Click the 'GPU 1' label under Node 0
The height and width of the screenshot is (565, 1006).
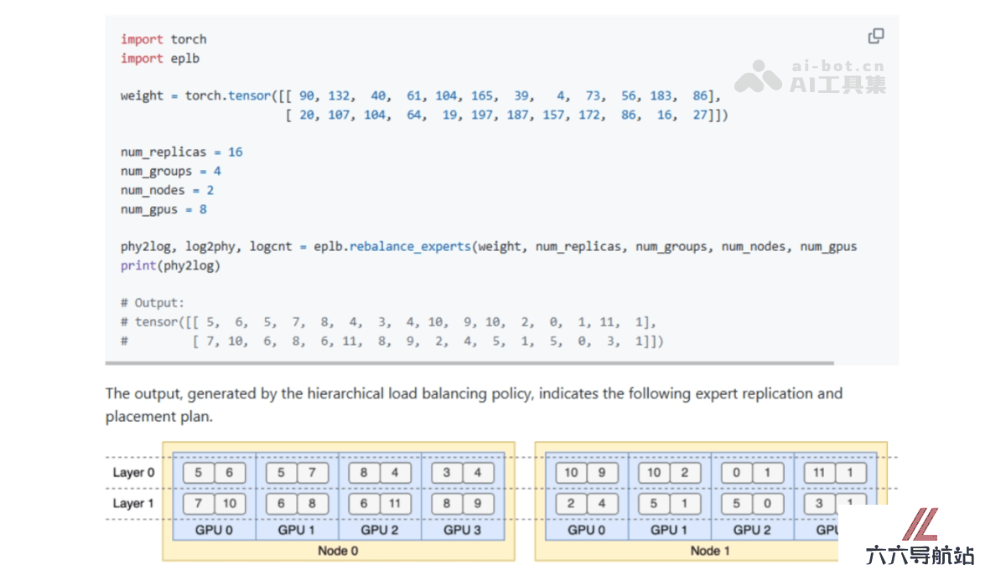coord(297,530)
